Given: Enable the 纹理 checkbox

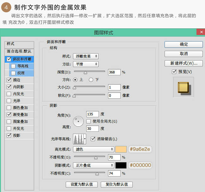Looking at the screenshot, I should pyautogui.click(x=13, y=73).
